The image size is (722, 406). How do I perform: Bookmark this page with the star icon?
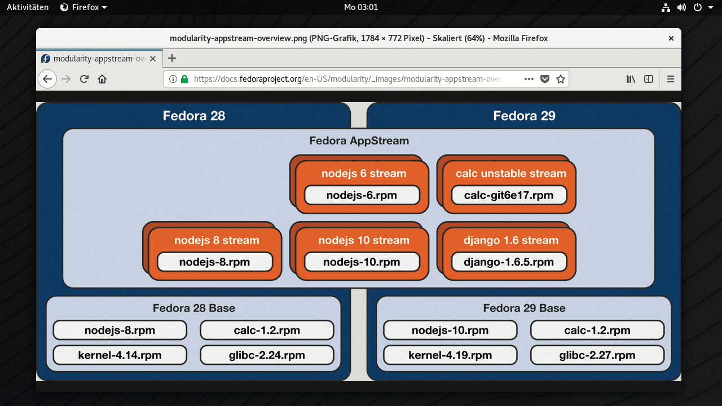561,79
